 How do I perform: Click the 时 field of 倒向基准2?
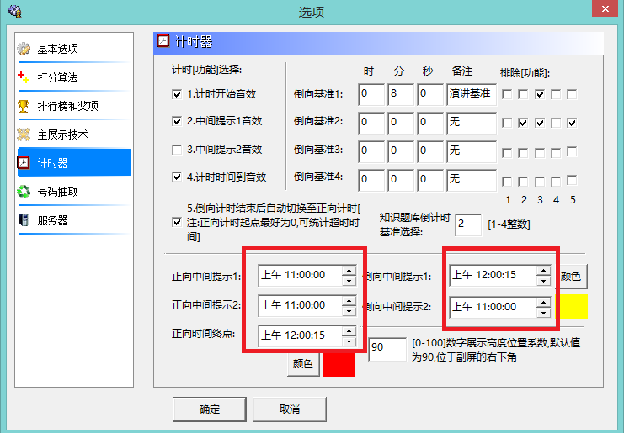pos(371,123)
